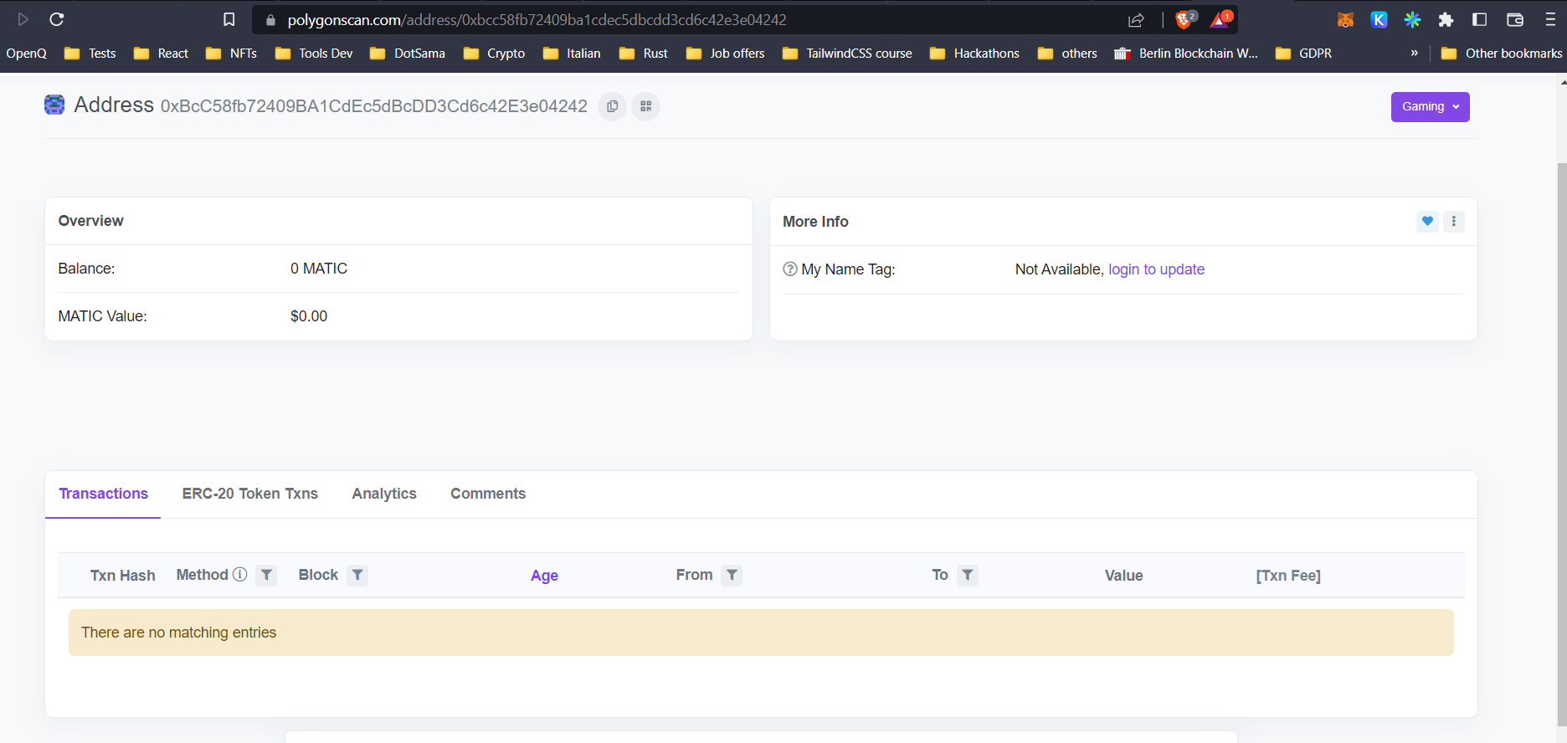1567x743 pixels.
Task: Click the 0 MATIC balance value
Action: click(x=319, y=269)
